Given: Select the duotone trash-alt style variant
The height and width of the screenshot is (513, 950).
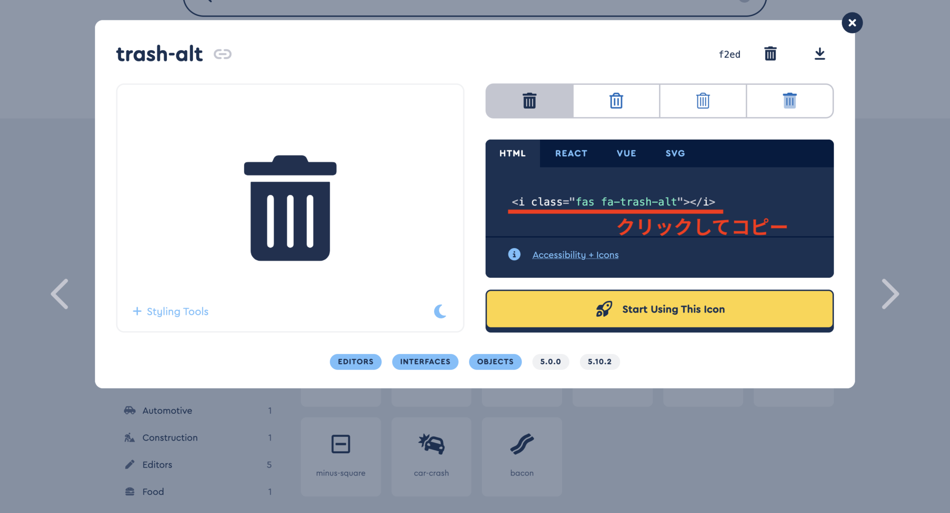Looking at the screenshot, I should point(790,101).
